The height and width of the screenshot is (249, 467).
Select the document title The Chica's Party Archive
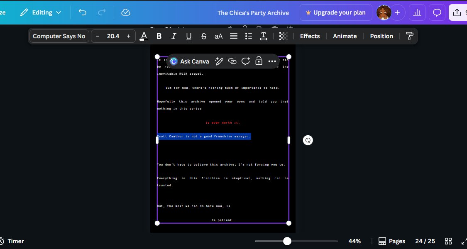pos(253,13)
